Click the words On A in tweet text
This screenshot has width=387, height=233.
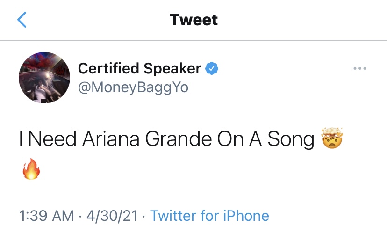(x=239, y=139)
